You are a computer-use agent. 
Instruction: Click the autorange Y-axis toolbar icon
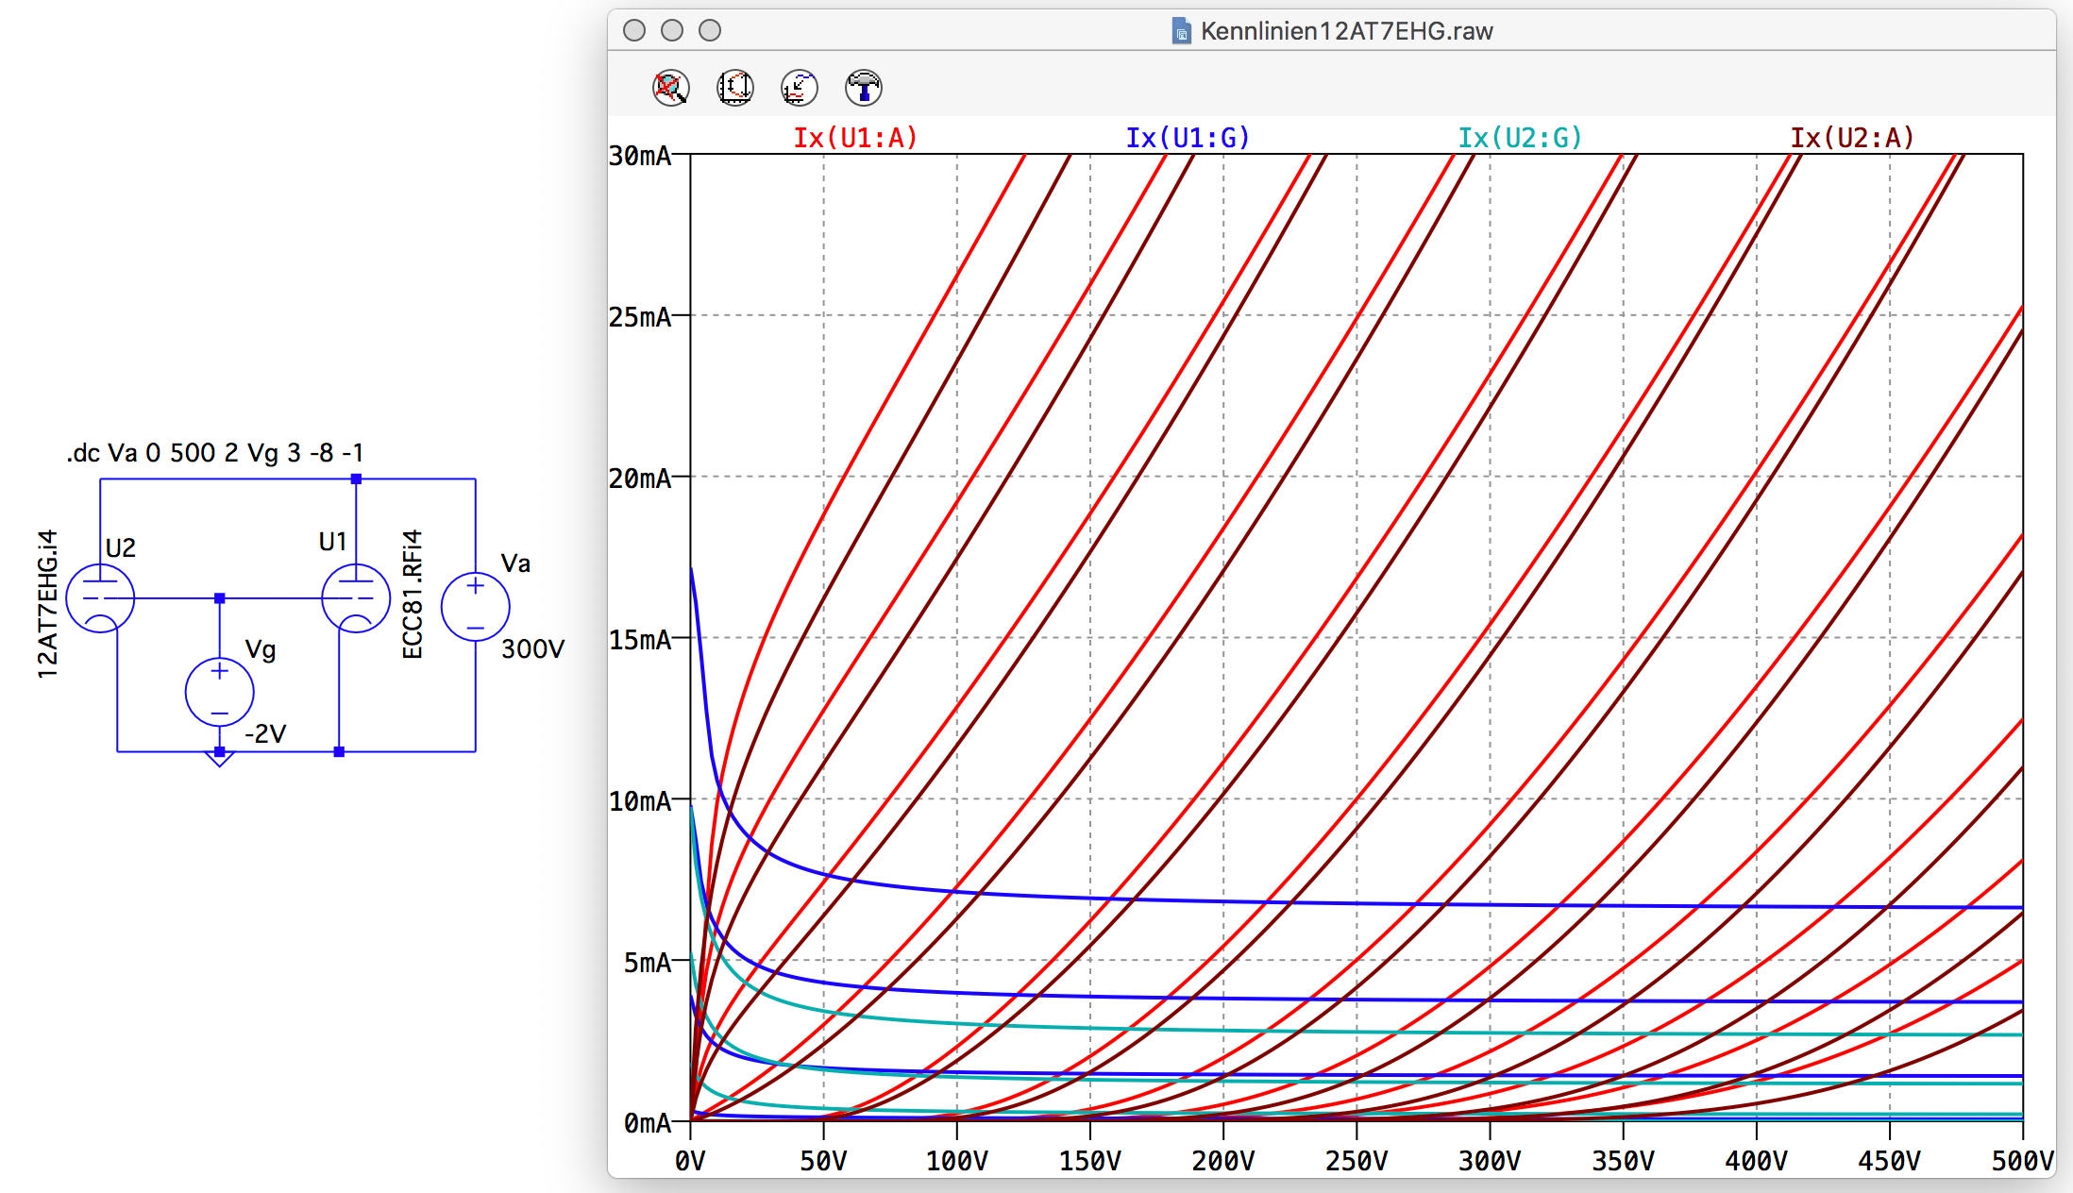(735, 88)
